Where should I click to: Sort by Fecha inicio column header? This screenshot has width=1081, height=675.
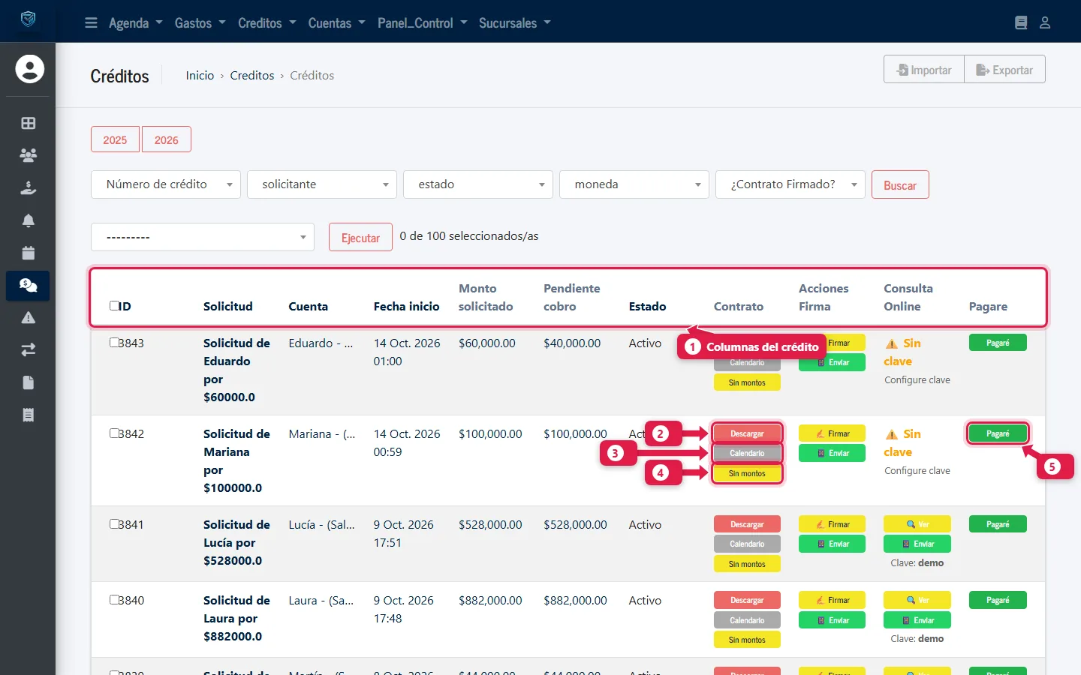click(x=406, y=306)
